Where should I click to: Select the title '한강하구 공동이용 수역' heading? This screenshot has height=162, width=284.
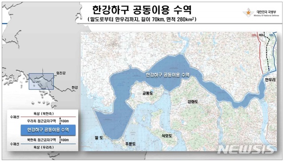[142, 10]
